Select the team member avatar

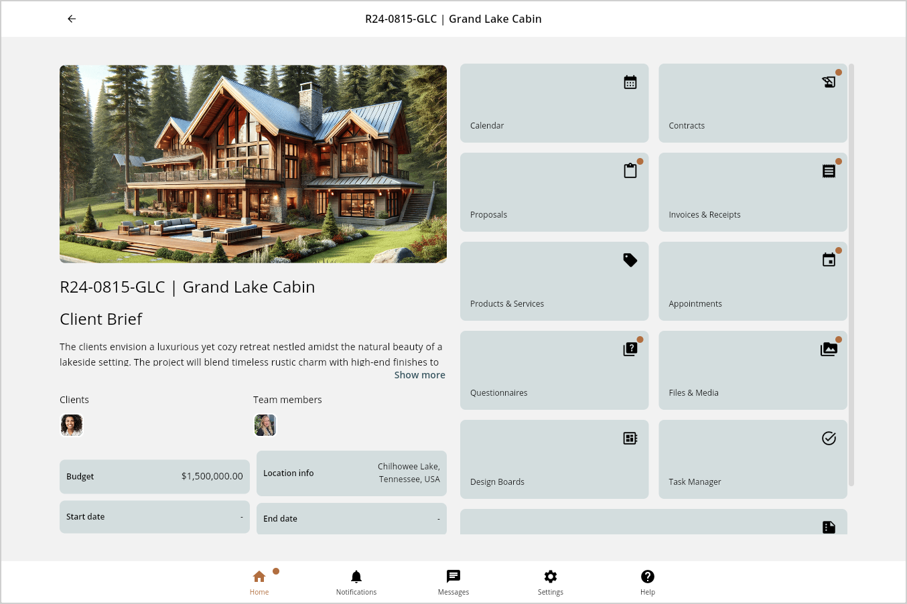265,425
